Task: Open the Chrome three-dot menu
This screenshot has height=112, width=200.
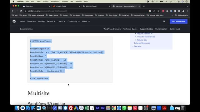Action: [187, 11]
